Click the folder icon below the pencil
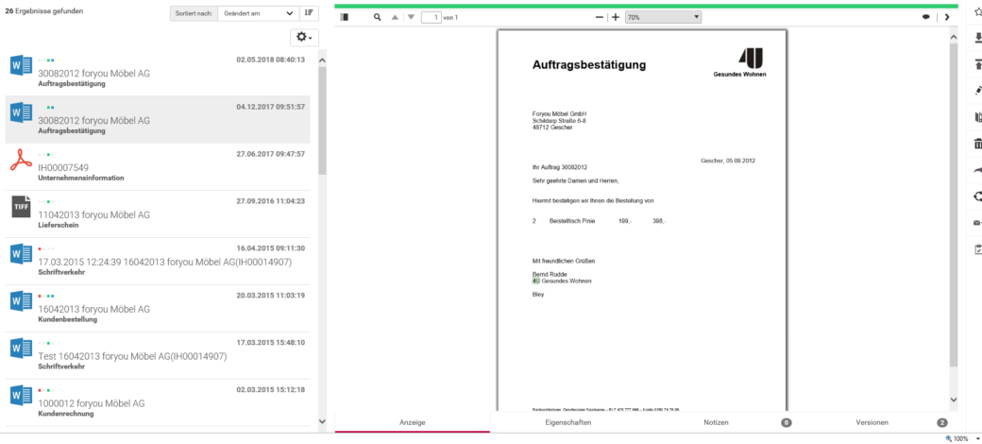This screenshot has height=444, width=982. (978, 118)
